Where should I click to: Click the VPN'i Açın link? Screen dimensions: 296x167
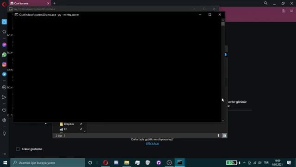click(x=152, y=143)
